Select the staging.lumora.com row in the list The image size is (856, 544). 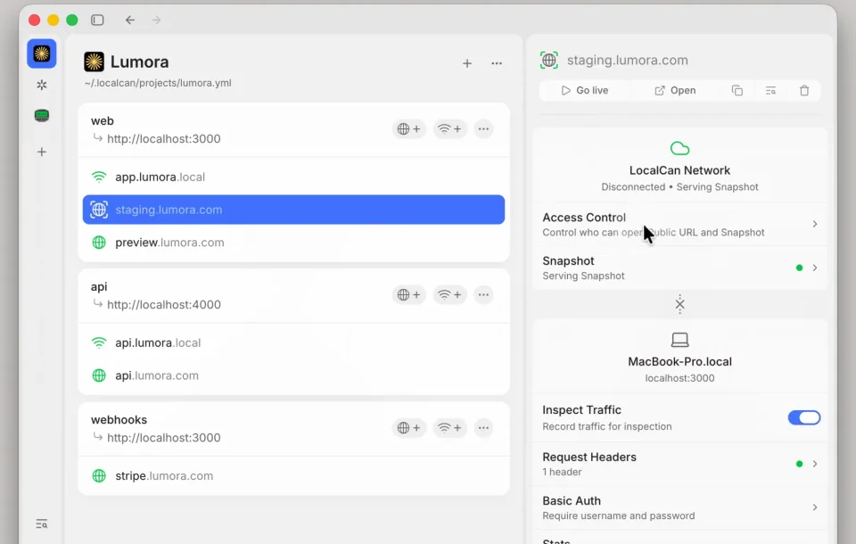coord(293,210)
